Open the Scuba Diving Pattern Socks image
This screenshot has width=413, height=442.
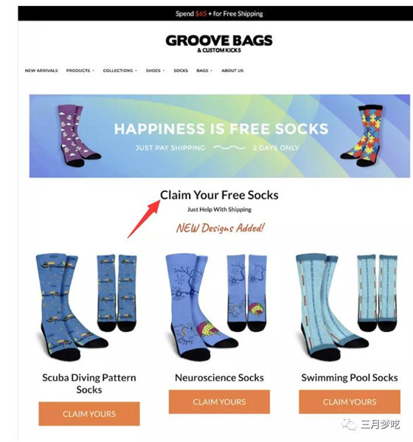(x=87, y=307)
